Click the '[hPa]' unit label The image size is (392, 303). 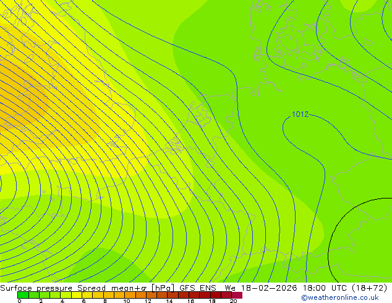(163, 288)
